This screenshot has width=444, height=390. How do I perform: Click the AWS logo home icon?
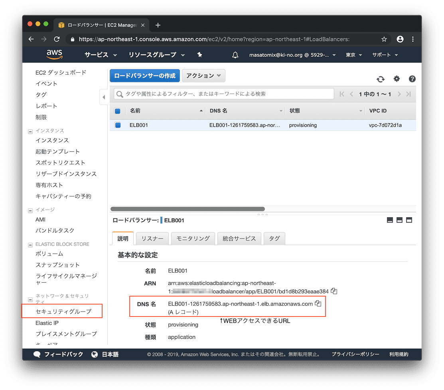(54, 54)
